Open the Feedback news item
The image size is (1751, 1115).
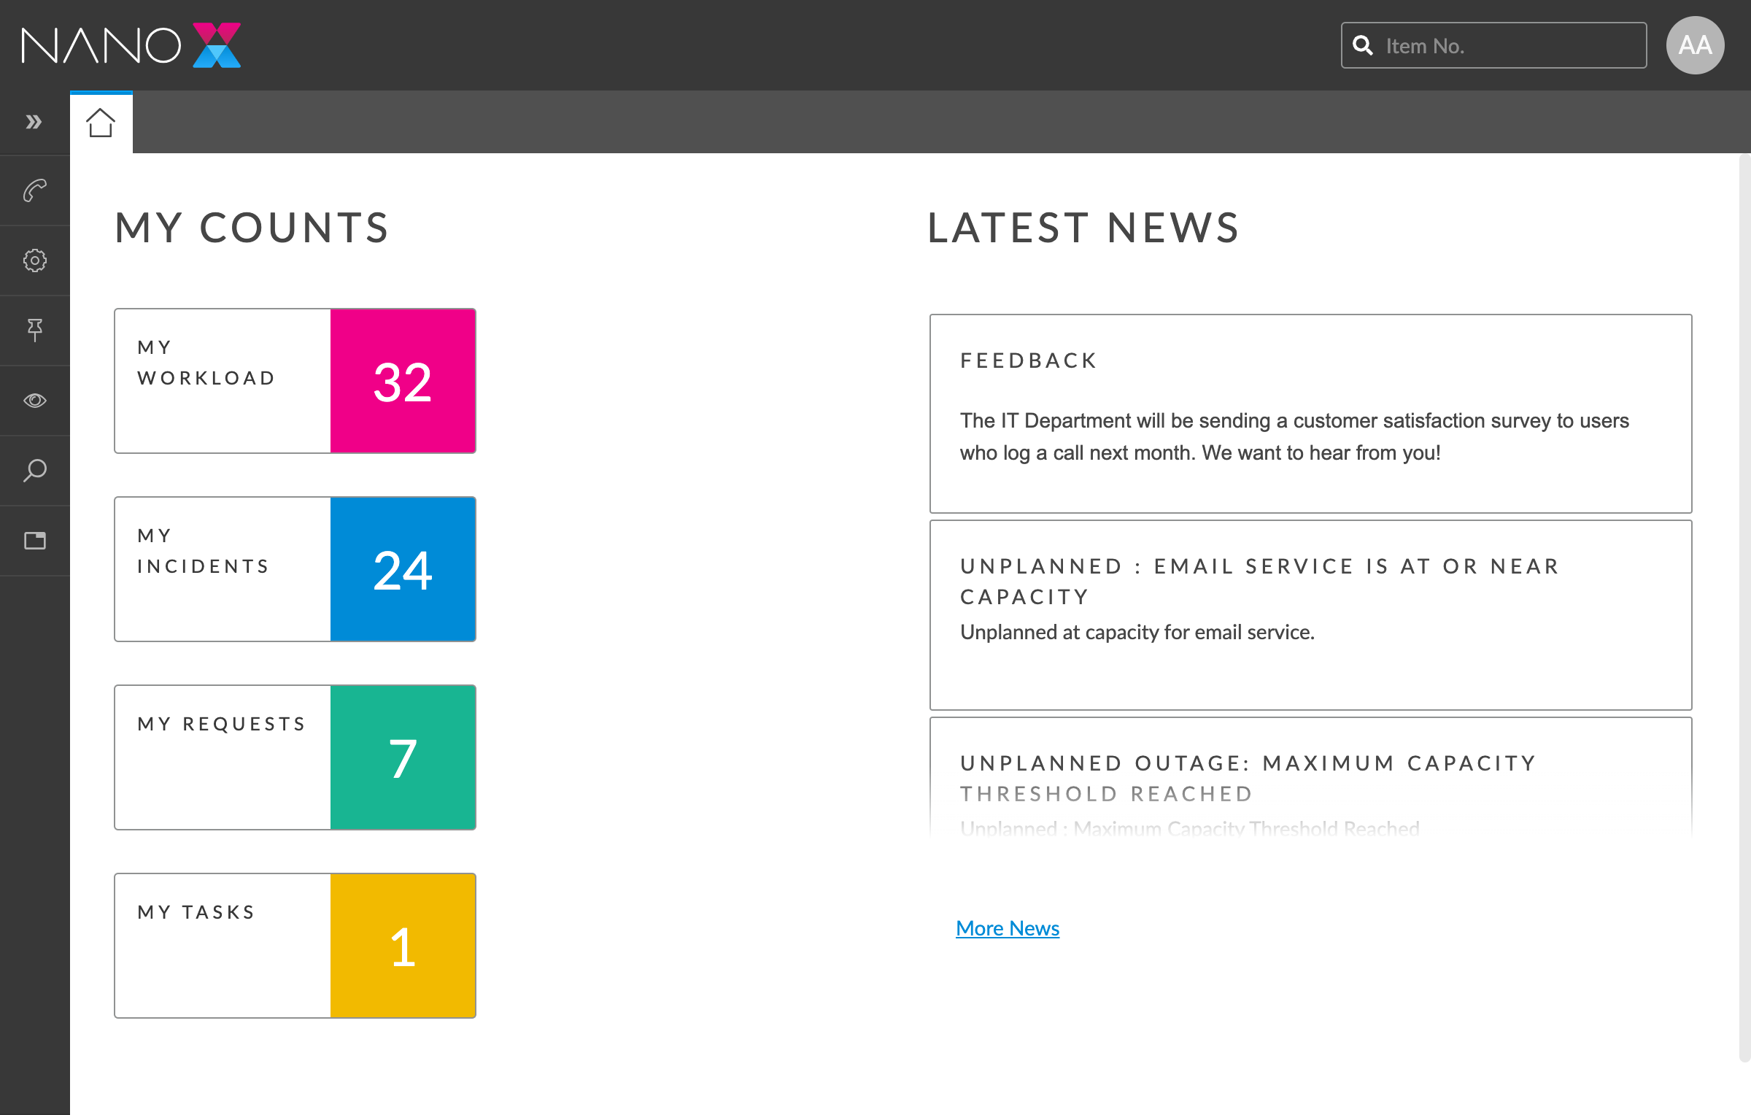[1310, 414]
